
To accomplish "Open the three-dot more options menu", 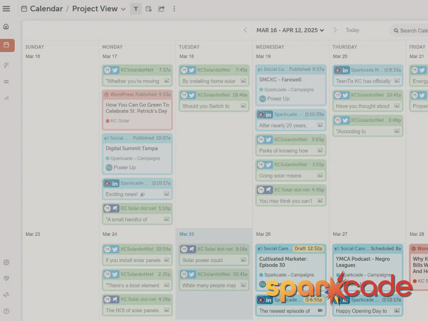I will pyautogui.click(x=174, y=9).
